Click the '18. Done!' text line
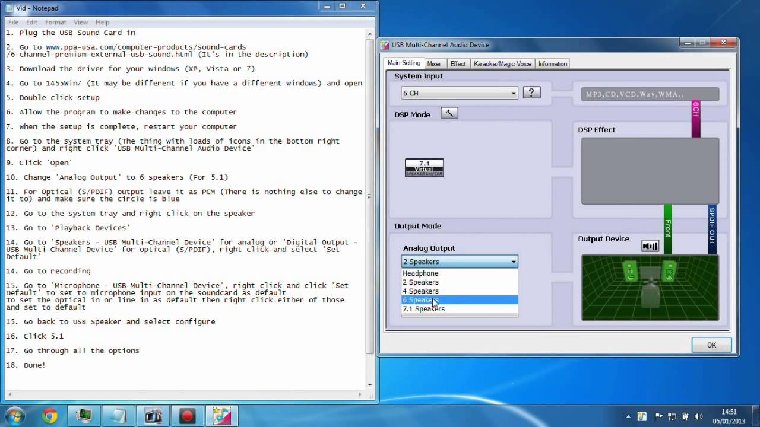 pyautogui.click(x=26, y=365)
